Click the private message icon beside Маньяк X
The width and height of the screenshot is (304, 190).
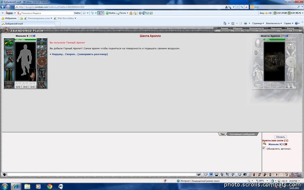tap(264, 144)
